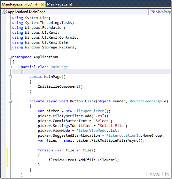
Task: Click 'using Windows.Foundation;' line
Action: pos(39,28)
